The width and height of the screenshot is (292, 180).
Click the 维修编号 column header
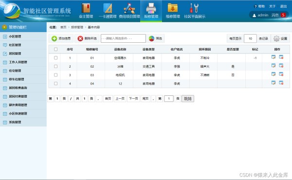coord(92,49)
